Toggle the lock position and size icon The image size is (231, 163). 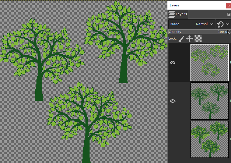coord(190,39)
